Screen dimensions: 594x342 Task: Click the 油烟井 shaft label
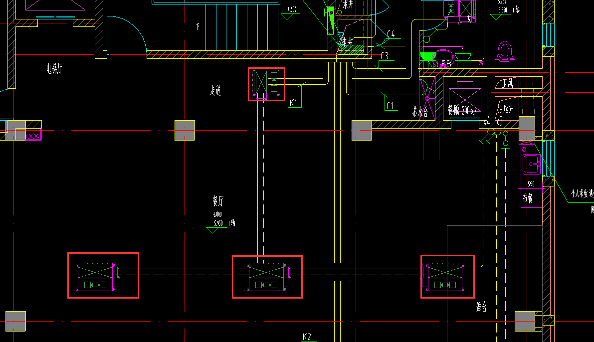[506, 109]
